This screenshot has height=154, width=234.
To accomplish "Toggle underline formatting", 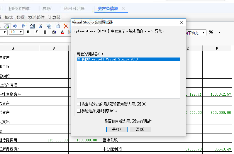I will point(45,32).
